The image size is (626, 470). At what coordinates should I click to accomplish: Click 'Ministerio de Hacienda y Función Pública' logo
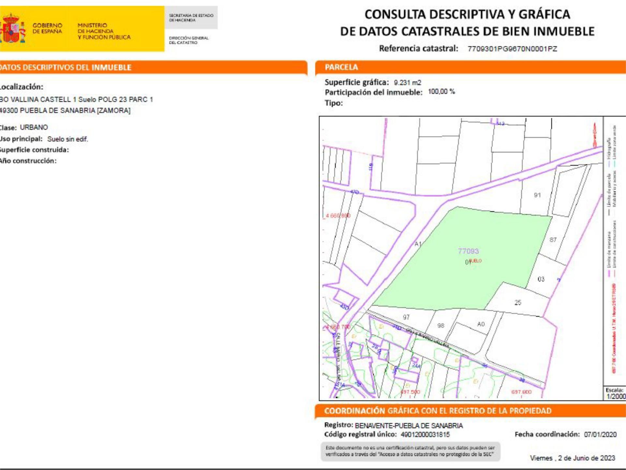(104, 31)
